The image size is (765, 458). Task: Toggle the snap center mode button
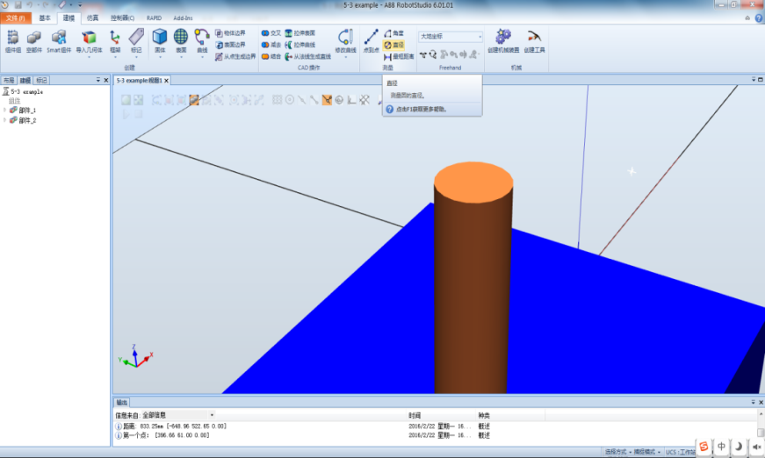coord(290,100)
